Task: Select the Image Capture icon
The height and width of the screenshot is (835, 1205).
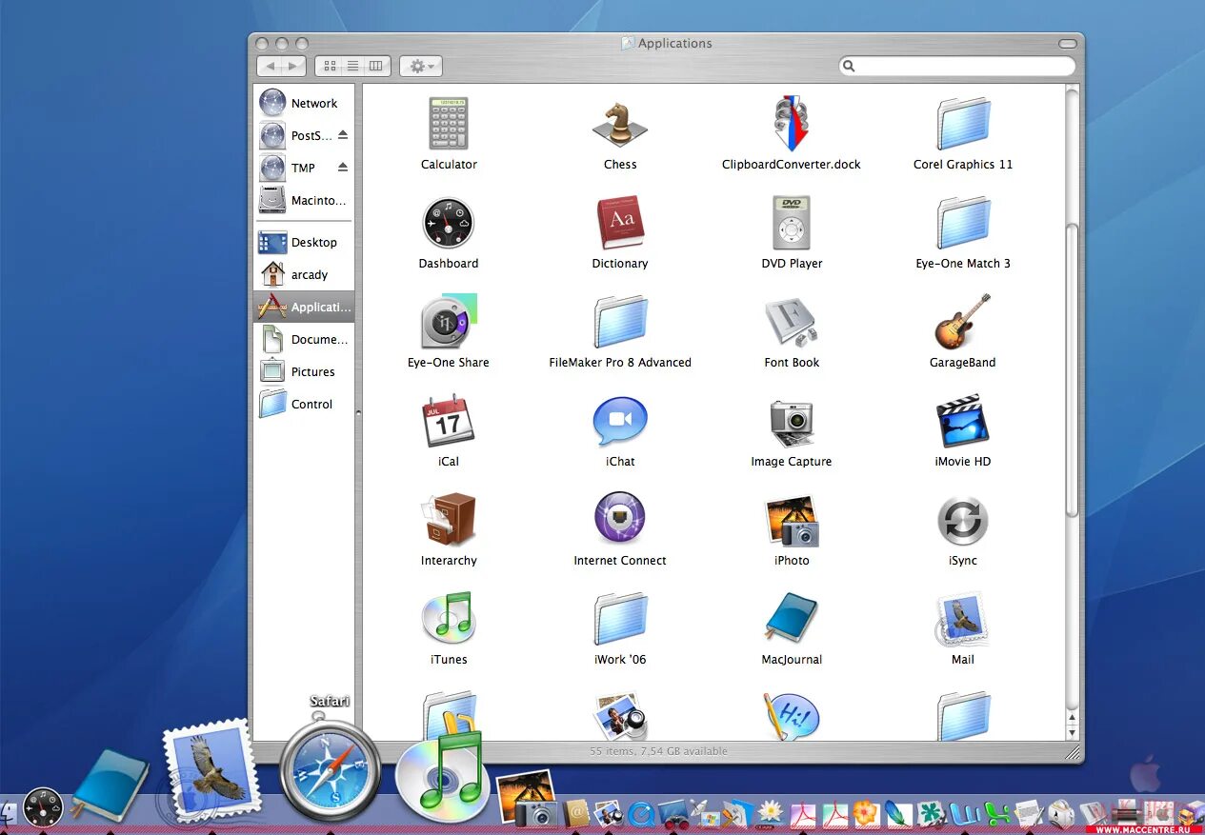Action: (x=791, y=421)
